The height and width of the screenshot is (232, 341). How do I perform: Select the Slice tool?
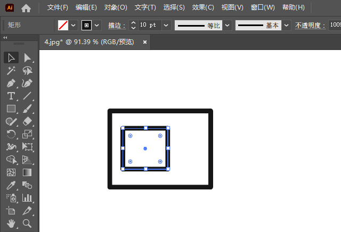click(x=27, y=211)
